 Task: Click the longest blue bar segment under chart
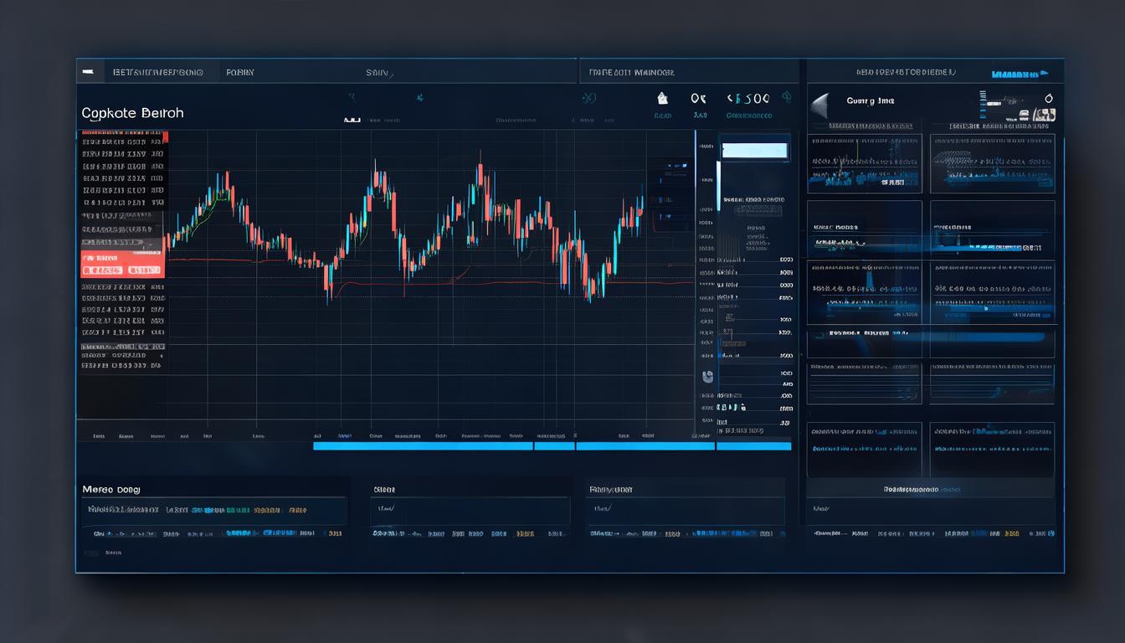(423, 446)
